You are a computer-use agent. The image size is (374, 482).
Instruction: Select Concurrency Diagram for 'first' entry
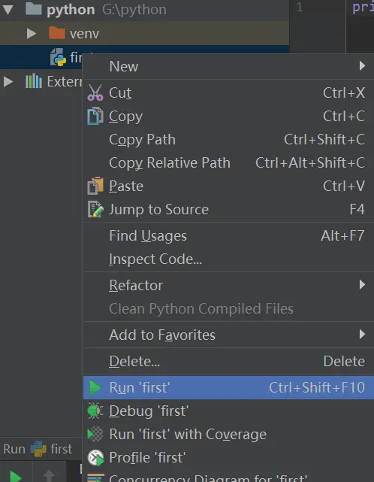228,477
